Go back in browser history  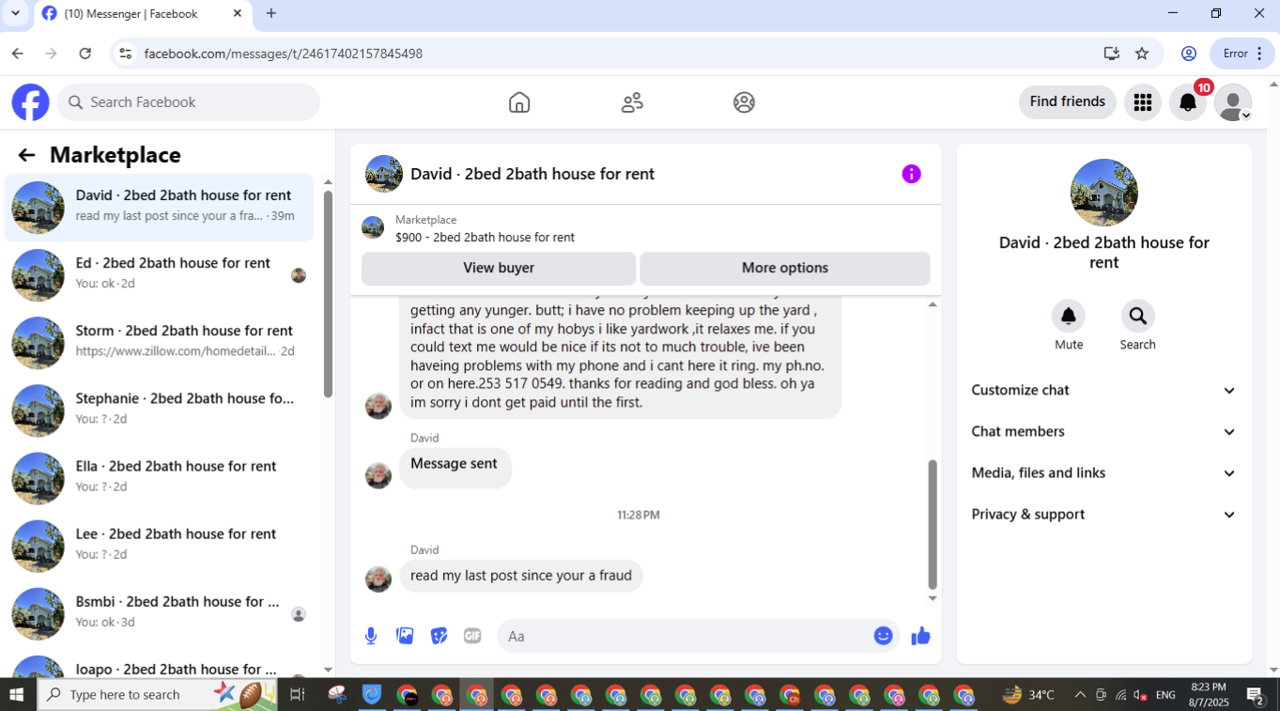[x=18, y=54]
